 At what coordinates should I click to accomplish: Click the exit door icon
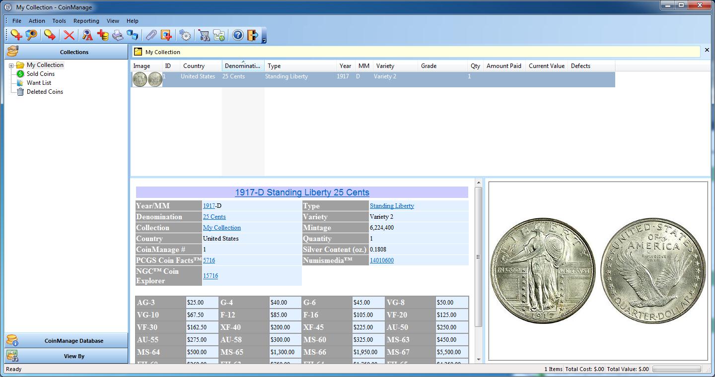253,35
